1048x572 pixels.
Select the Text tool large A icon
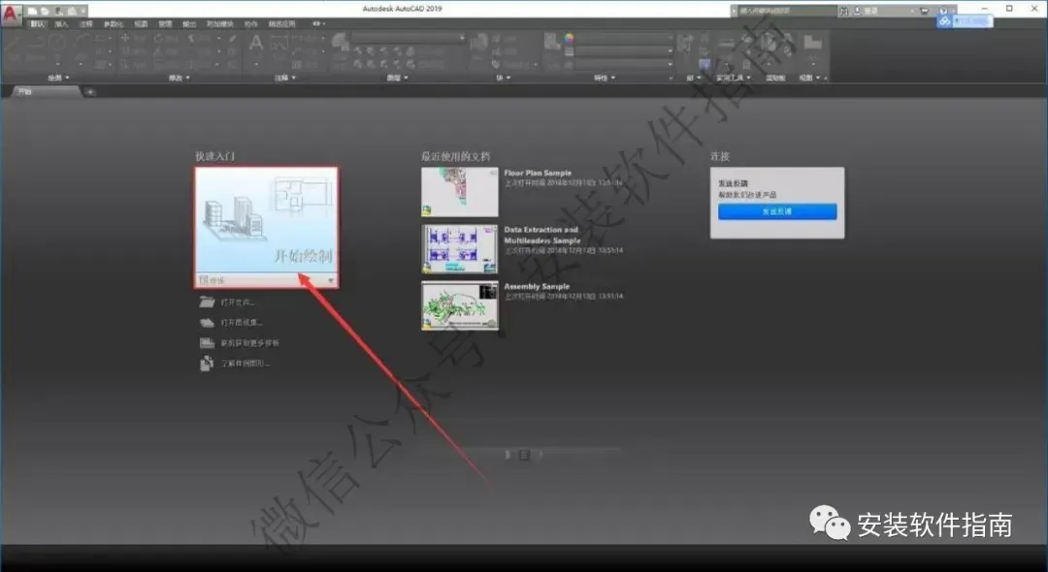click(x=256, y=44)
